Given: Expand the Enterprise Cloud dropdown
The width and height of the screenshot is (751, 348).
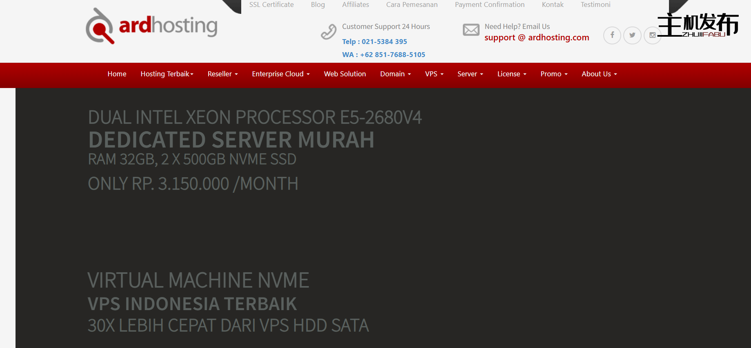Looking at the screenshot, I should [x=280, y=74].
